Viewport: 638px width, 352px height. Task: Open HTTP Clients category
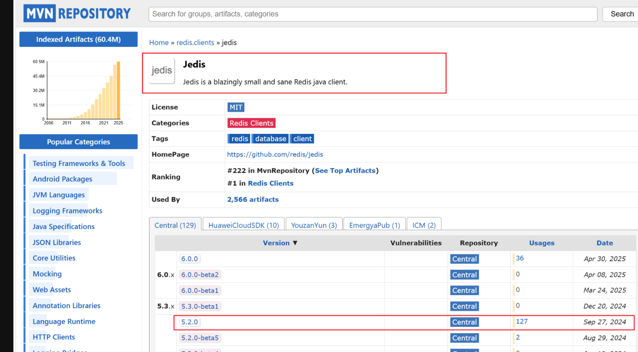point(54,337)
